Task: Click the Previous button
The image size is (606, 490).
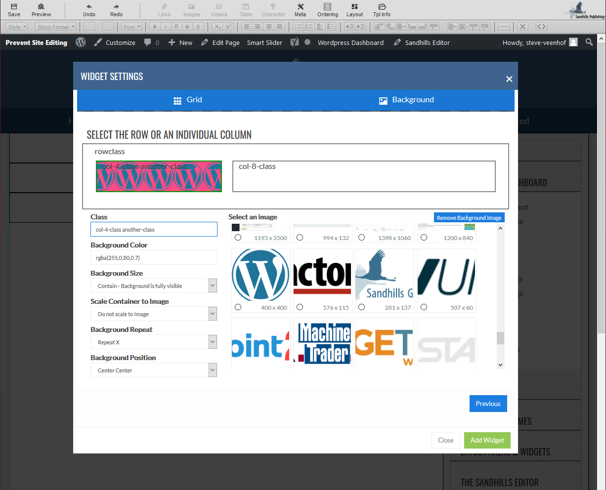Action: click(488, 404)
